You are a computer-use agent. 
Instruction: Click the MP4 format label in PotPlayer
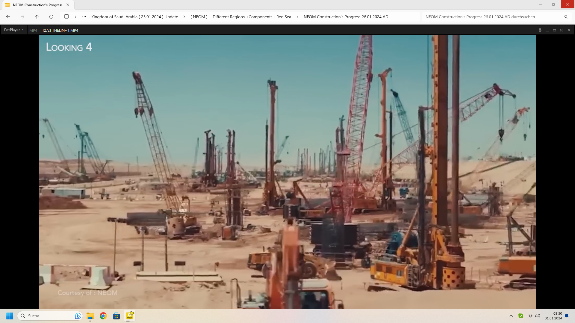pyautogui.click(x=33, y=30)
